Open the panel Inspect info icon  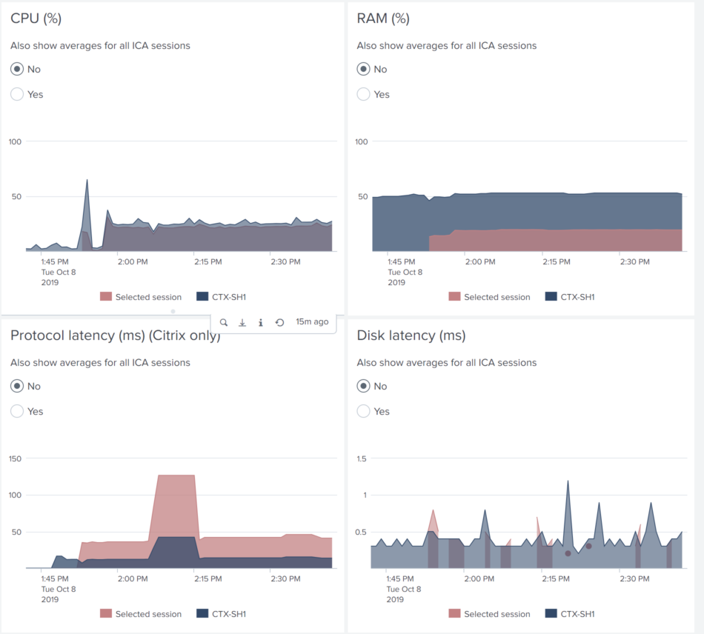pyautogui.click(x=261, y=323)
